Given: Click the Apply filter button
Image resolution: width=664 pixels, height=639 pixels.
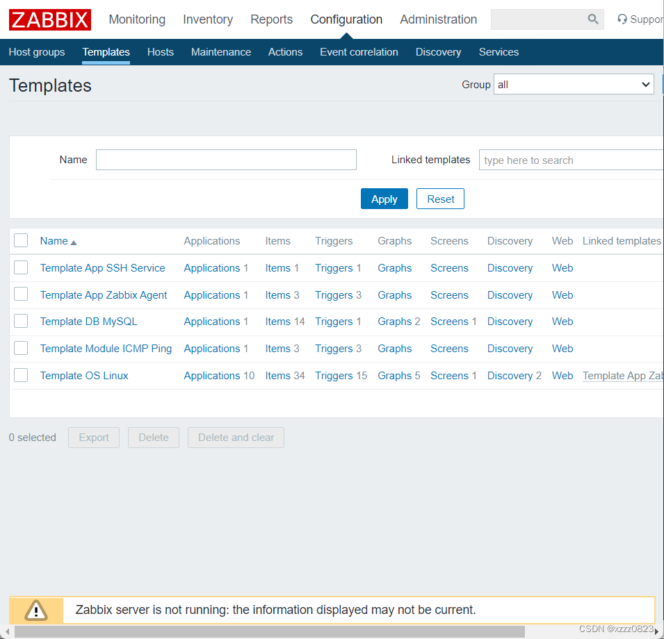Looking at the screenshot, I should [384, 199].
